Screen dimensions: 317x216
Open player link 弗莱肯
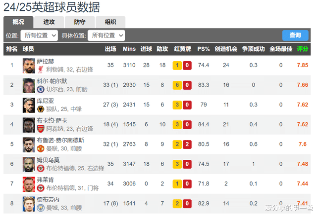coord(46,180)
